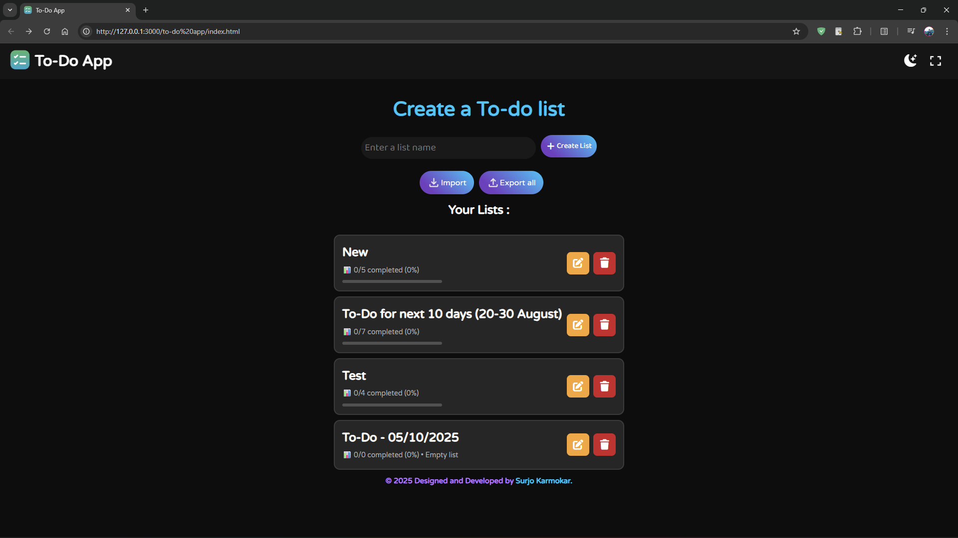958x538 pixels.
Task: Open a new browser tab
Action: pyautogui.click(x=146, y=10)
